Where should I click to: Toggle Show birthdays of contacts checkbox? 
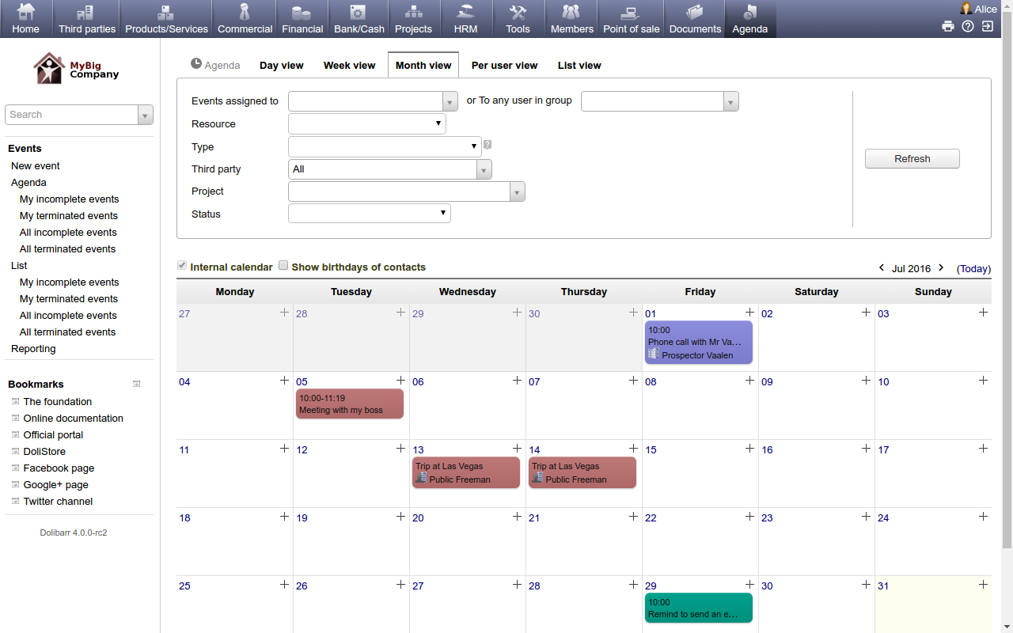[283, 267]
